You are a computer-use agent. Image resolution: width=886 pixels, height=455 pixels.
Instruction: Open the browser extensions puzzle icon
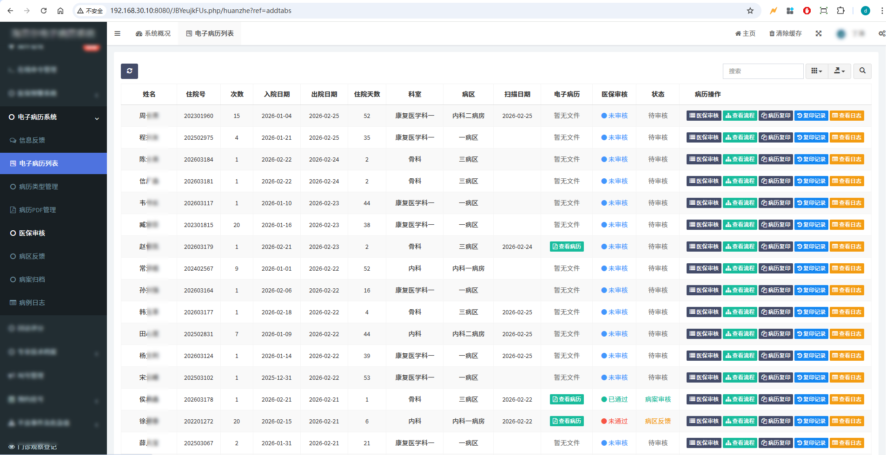tap(841, 10)
